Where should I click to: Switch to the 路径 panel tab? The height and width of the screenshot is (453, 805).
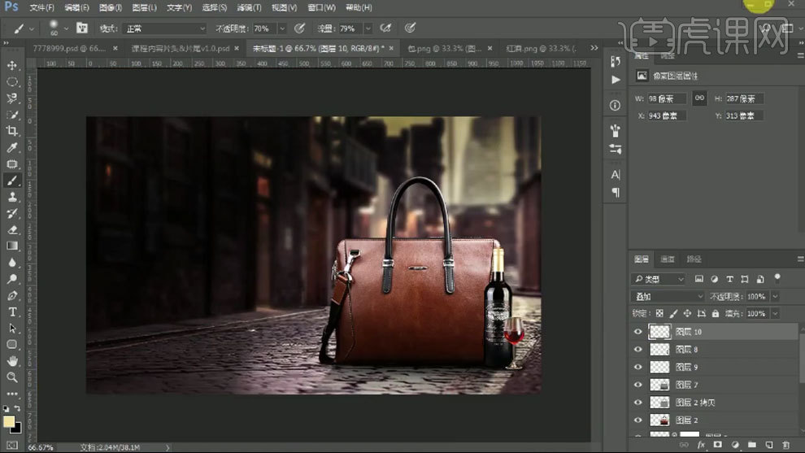tap(694, 259)
